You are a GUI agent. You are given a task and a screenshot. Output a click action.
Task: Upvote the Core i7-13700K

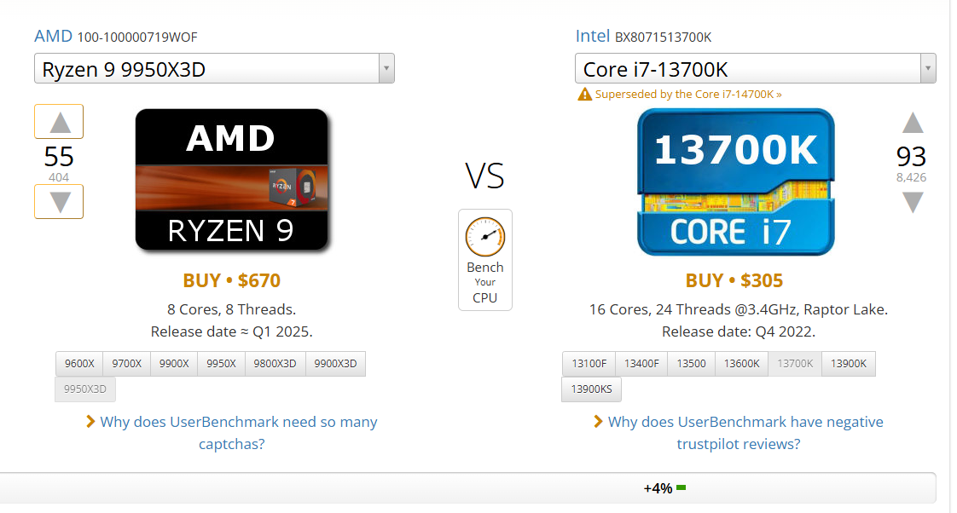[x=913, y=124]
